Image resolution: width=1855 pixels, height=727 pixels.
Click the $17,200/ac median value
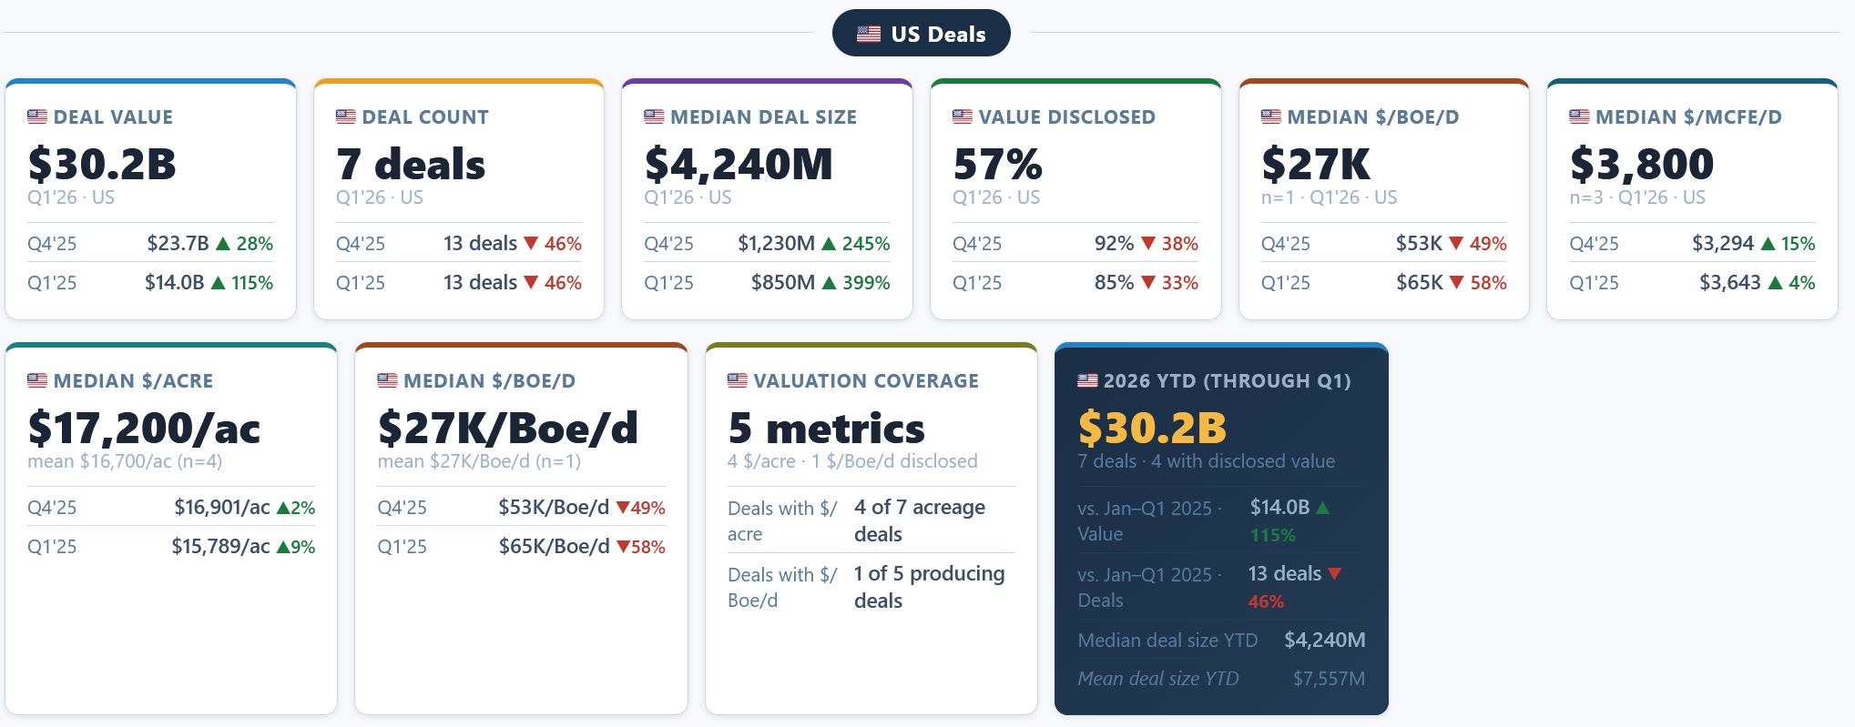tap(144, 428)
